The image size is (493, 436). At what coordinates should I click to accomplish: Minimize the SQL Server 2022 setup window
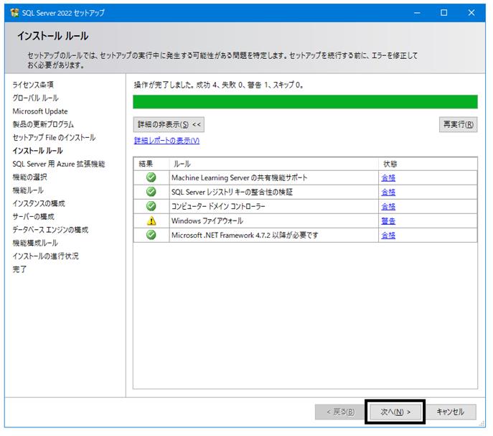pyautogui.click(x=417, y=13)
